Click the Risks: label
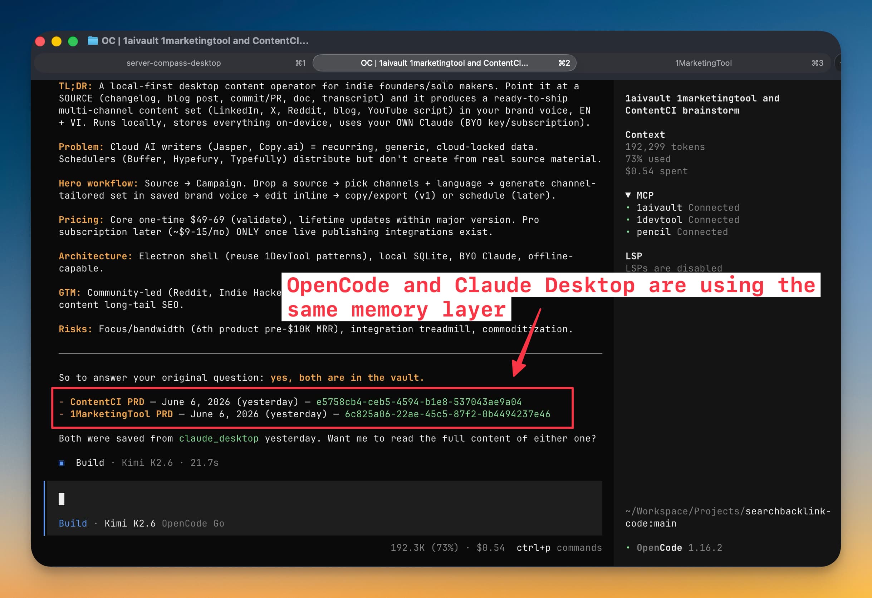872x598 pixels. click(x=75, y=329)
